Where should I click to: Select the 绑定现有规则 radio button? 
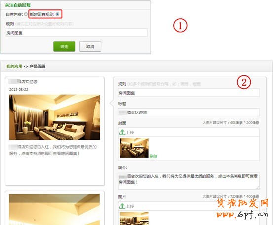pos(57,14)
